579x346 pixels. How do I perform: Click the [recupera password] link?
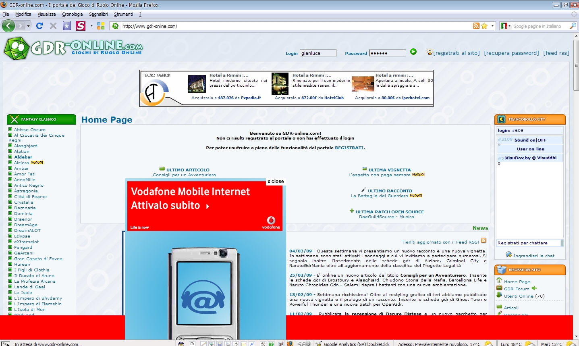[x=511, y=53]
